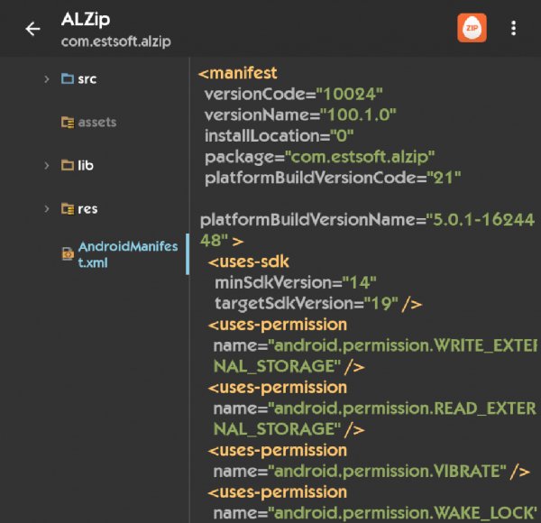Viewport: 541px width, 523px height.
Task: Select the res tree row
Action: pos(95,208)
